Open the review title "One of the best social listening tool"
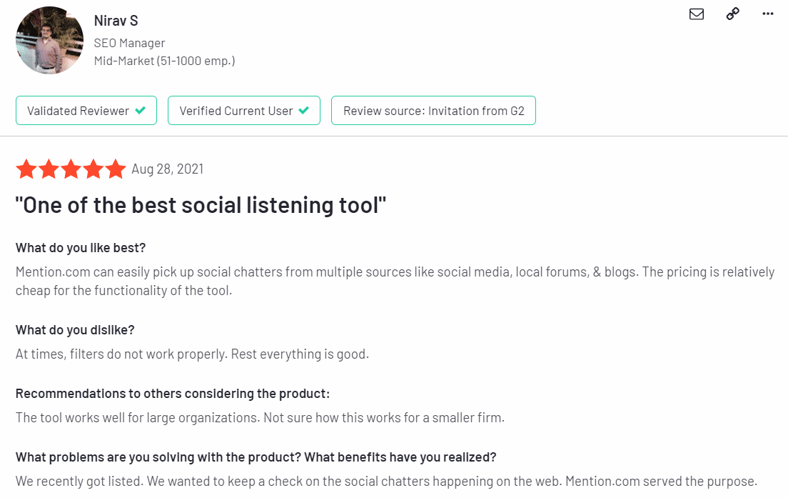 click(x=201, y=205)
